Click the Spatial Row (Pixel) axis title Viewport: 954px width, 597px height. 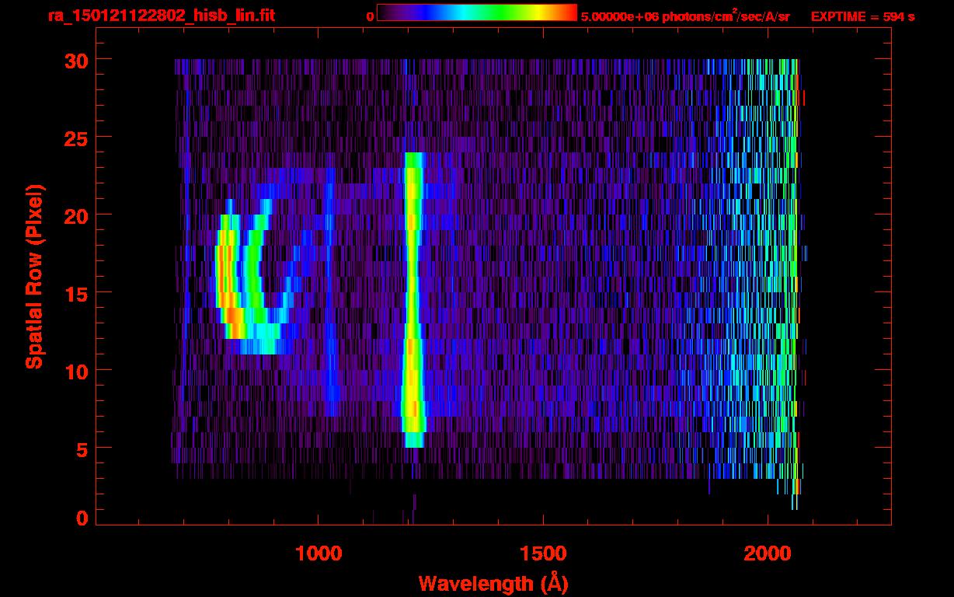point(34,276)
